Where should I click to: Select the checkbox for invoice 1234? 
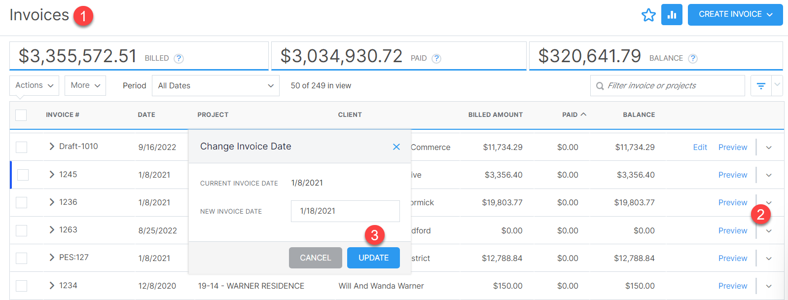[21, 286]
